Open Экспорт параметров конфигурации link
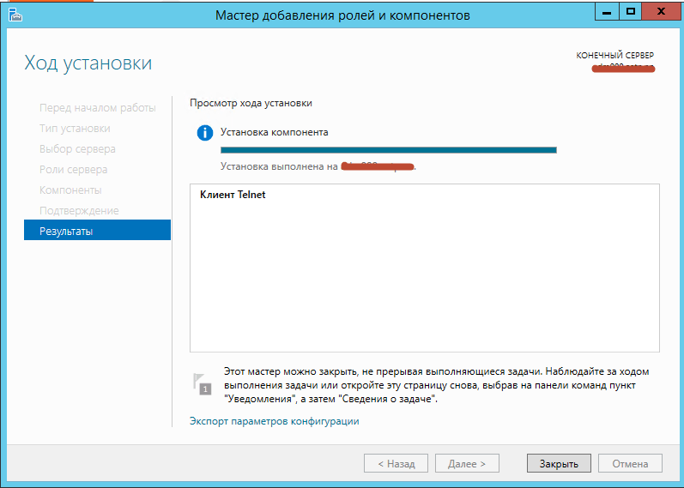This screenshot has width=684, height=488. coord(275,421)
